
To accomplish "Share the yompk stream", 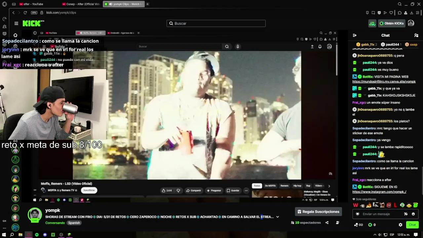I will tap(327, 222).
